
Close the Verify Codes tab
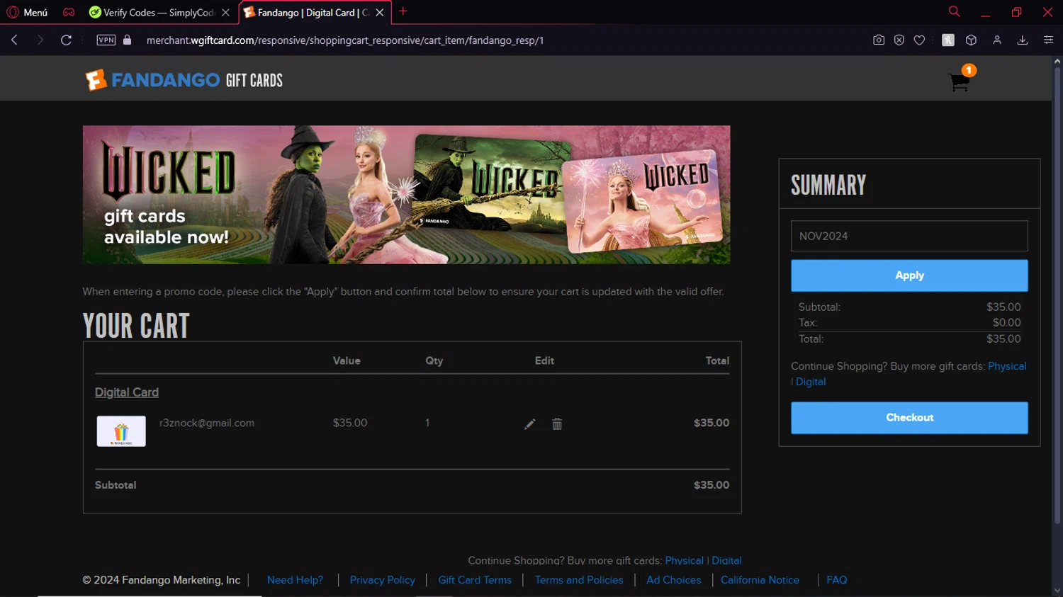(225, 12)
